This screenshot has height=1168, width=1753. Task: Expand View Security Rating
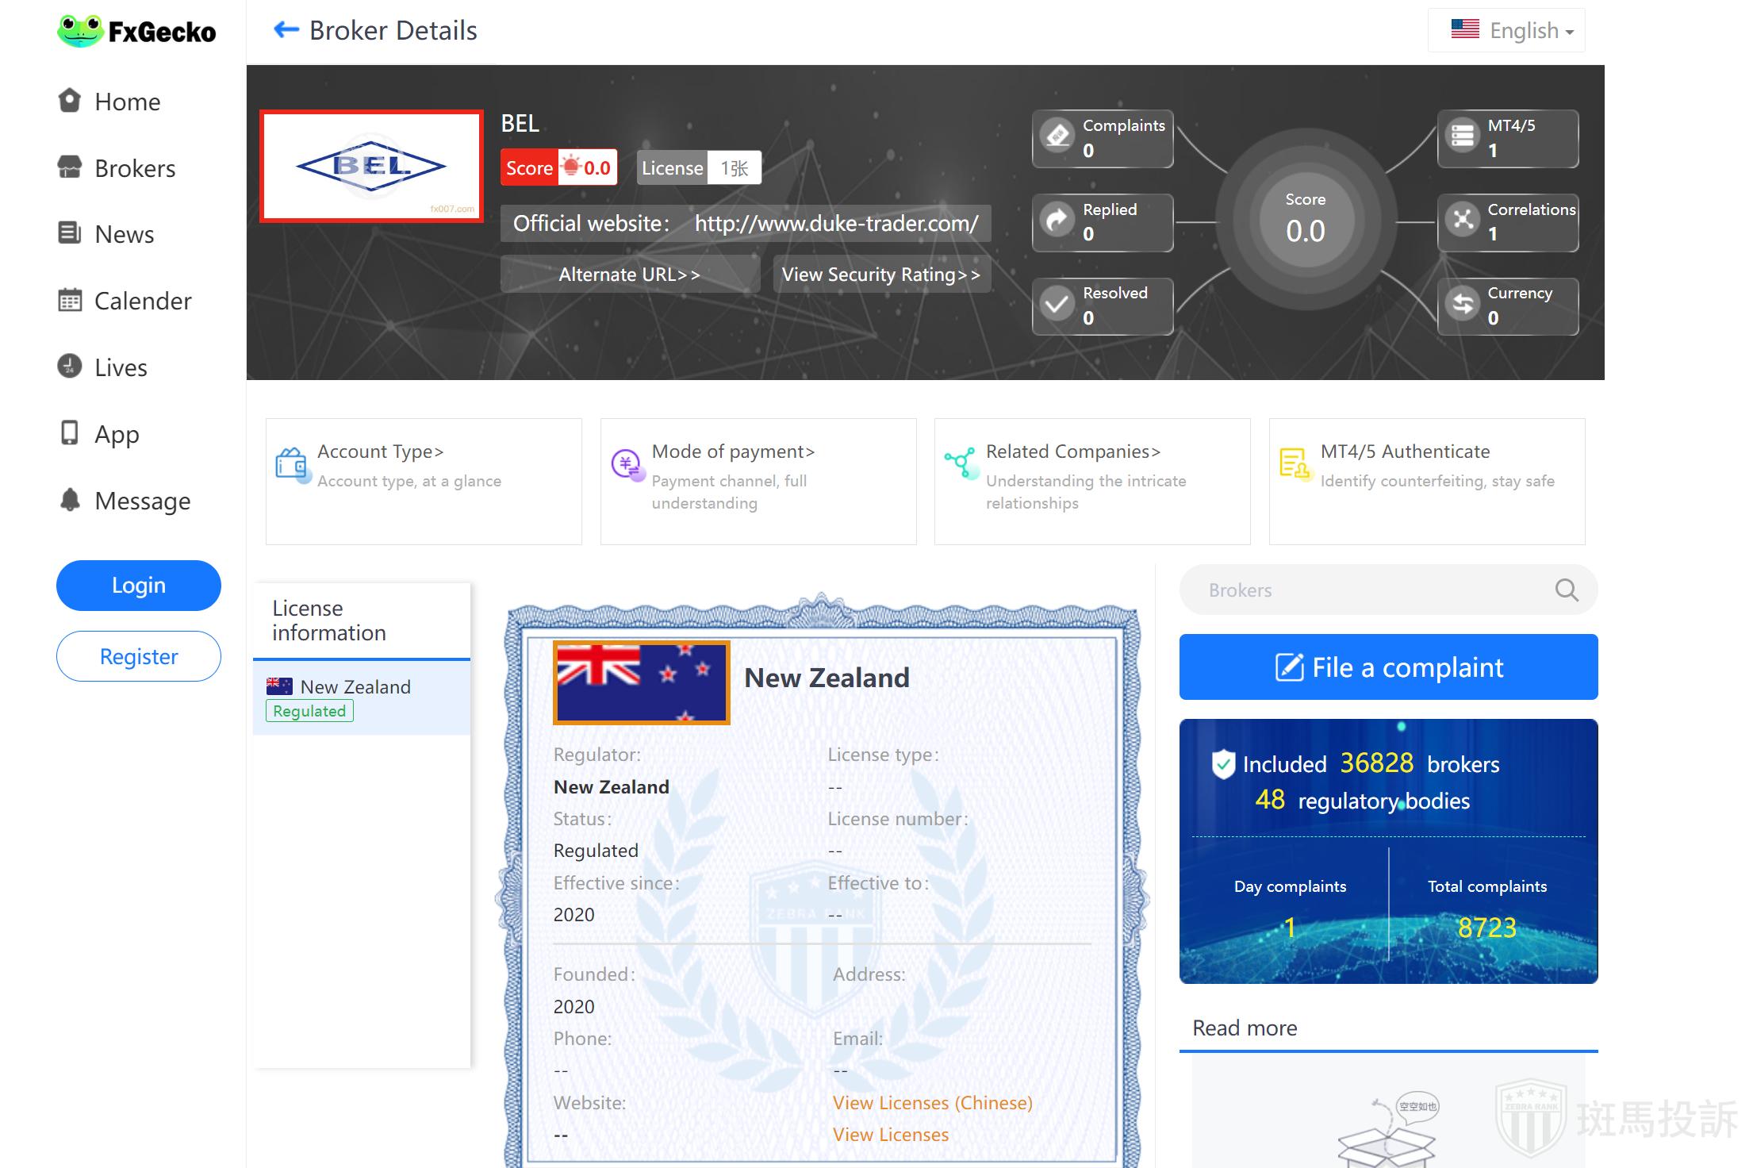pyautogui.click(x=880, y=275)
